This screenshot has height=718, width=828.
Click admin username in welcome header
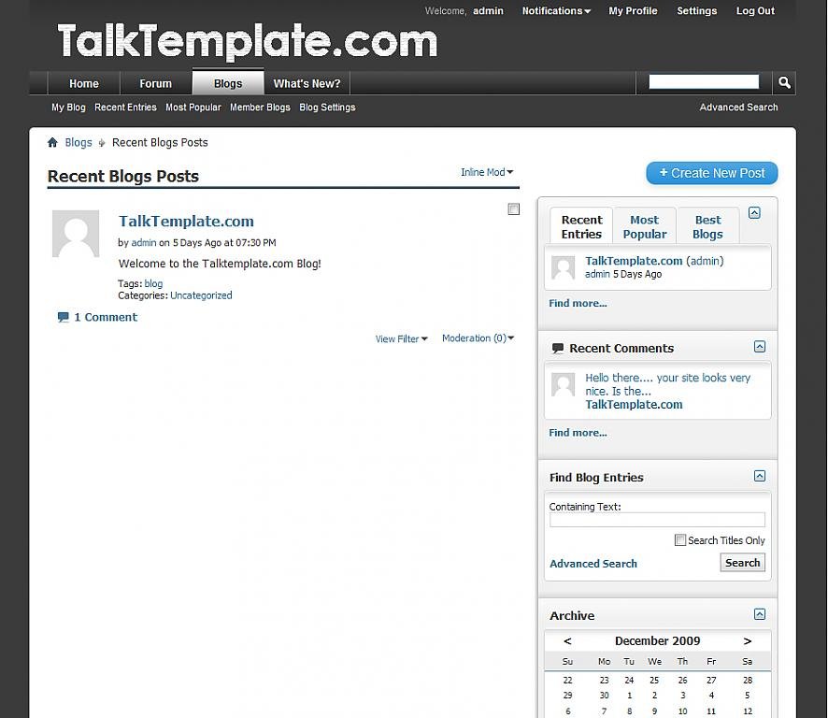pos(488,10)
